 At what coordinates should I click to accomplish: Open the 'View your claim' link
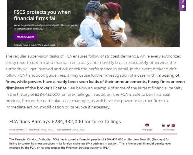coord(47,45)
